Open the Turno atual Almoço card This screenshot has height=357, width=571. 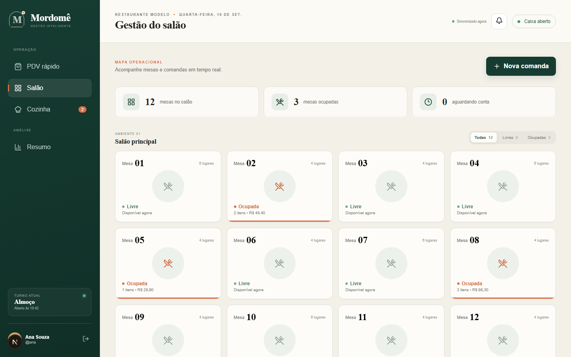coord(50,302)
